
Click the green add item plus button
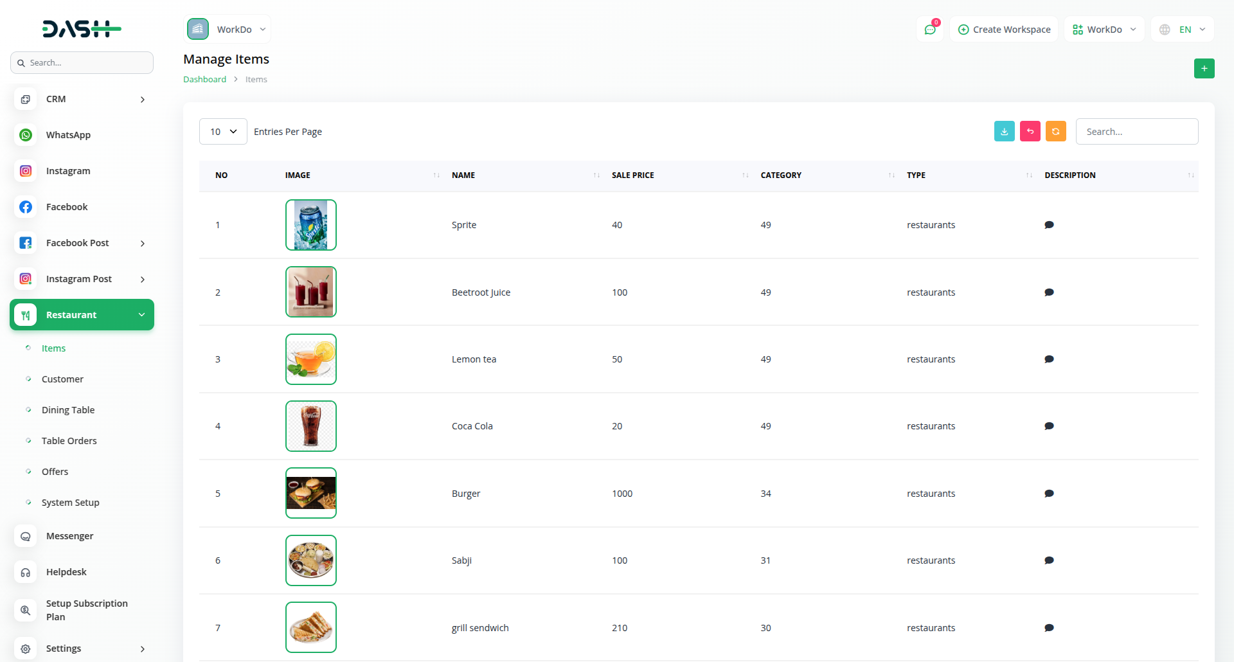[x=1204, y=68]
